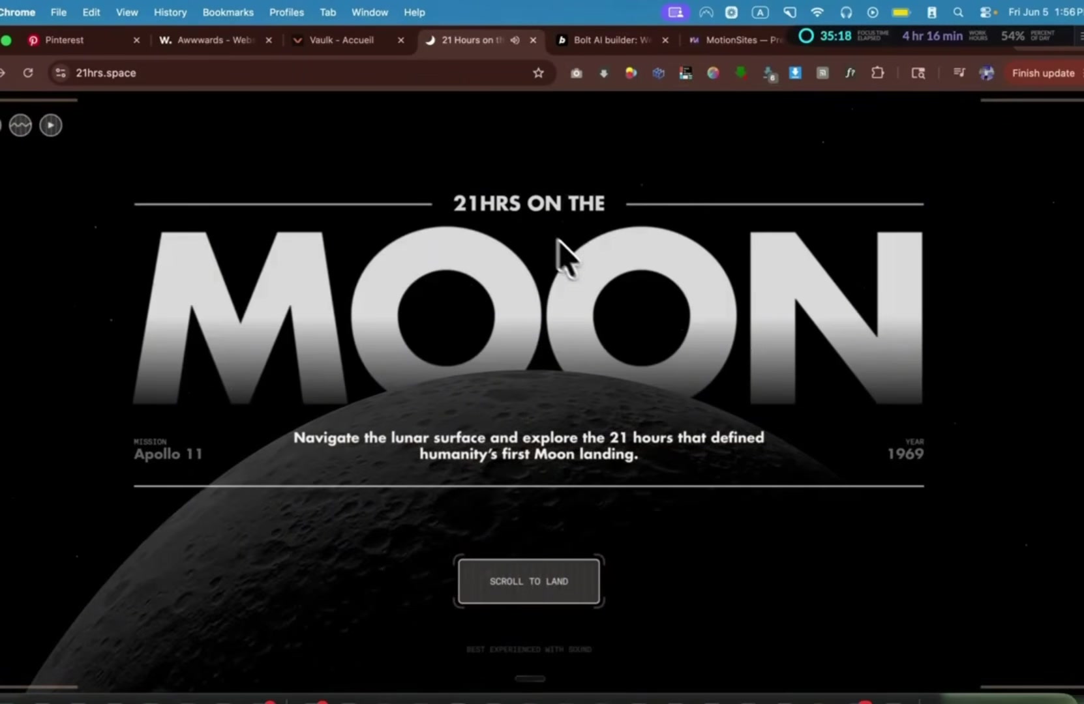Open Spotlight search in menu bar

pyautogui.click(x=957, y=12)
